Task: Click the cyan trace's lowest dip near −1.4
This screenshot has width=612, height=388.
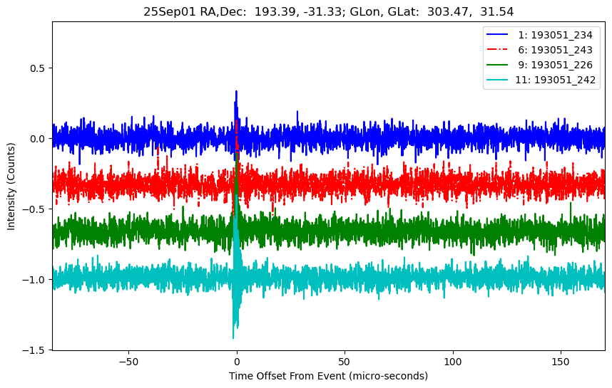Action: click(233, 337)
